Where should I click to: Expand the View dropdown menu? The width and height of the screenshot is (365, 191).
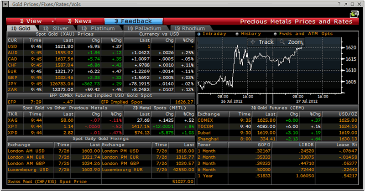(53, 21)
